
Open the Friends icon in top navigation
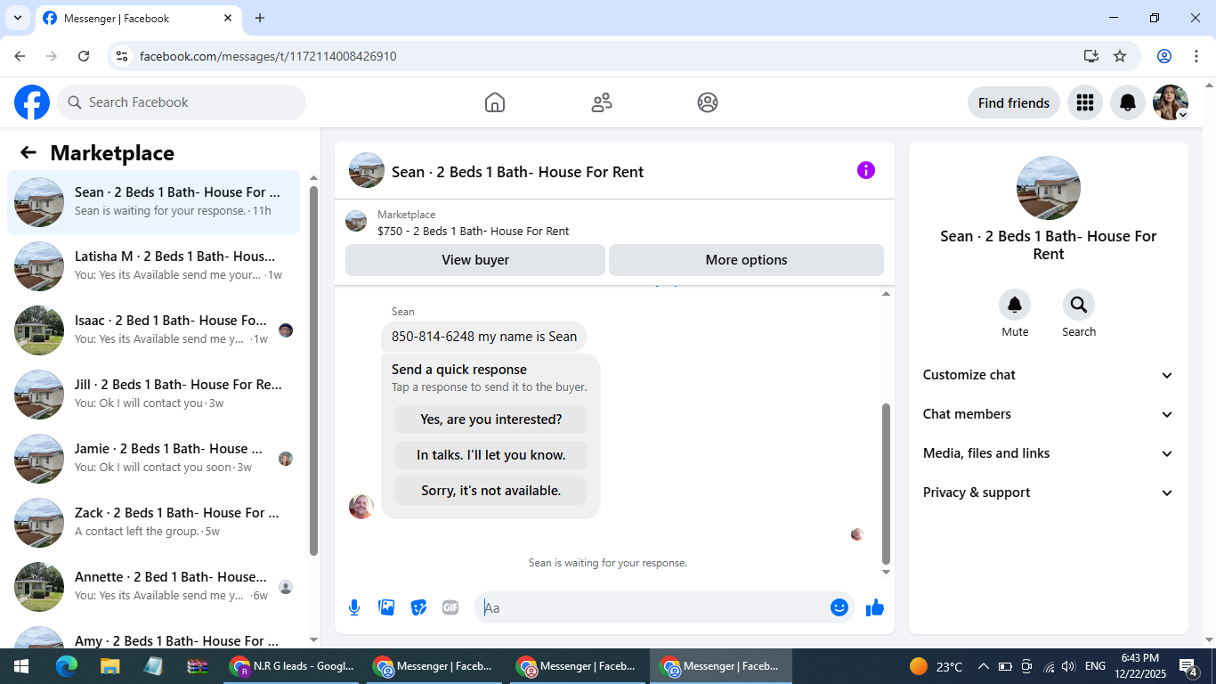[602, 102]
